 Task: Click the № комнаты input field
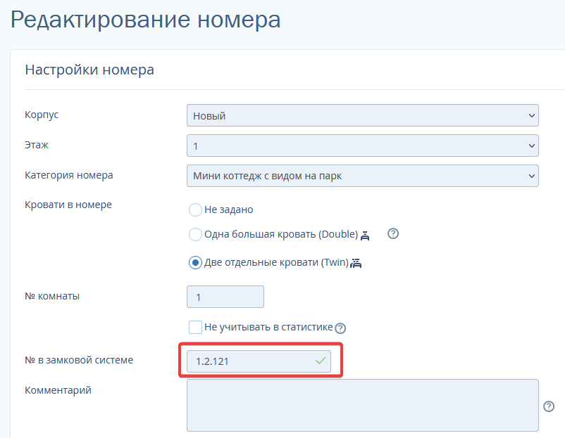tap(225, 297)
